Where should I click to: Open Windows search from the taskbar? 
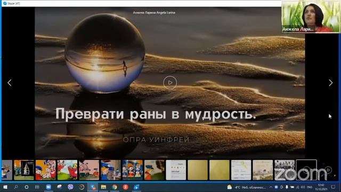(16, 187)
